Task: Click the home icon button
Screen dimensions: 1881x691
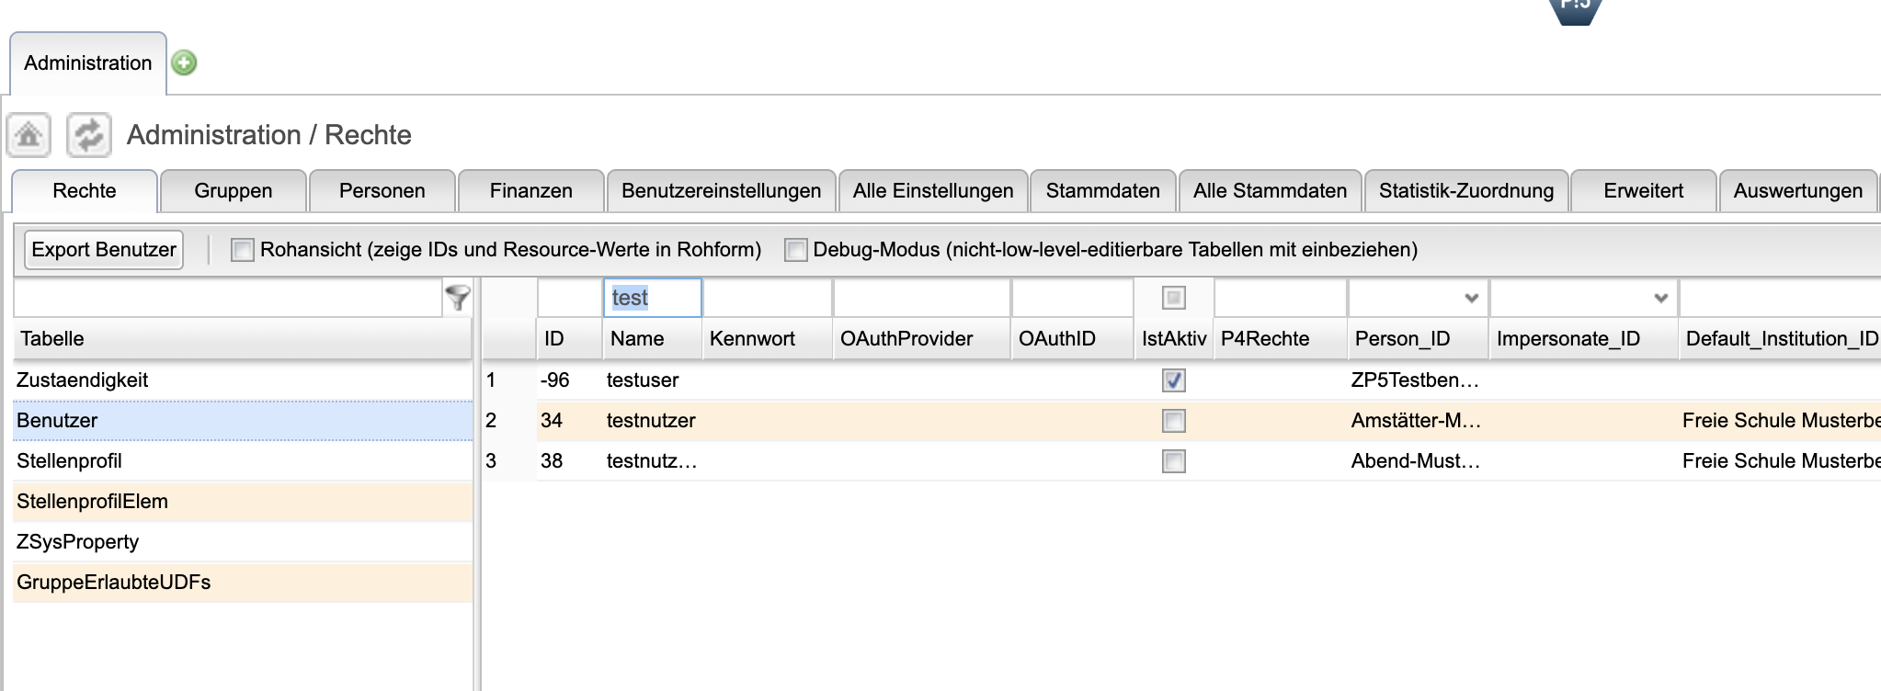Action: [x=28, y=136]
